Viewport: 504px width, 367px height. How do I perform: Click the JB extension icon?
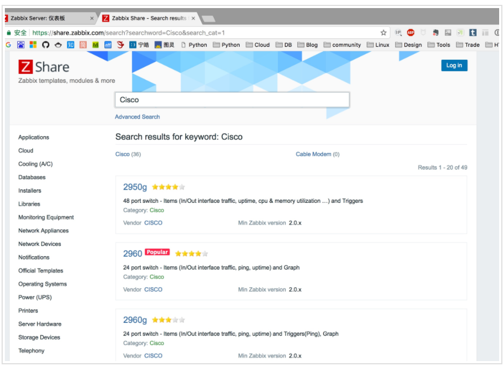(x=448, y=32)
